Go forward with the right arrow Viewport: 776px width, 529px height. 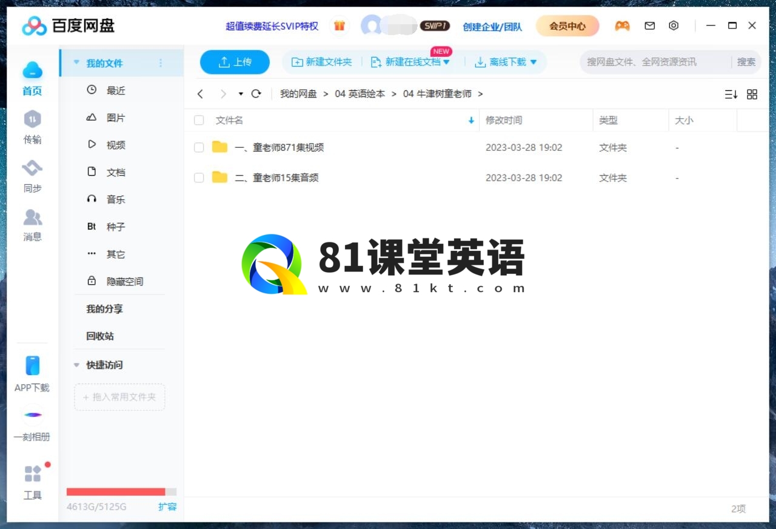click(x=223, y=94)
